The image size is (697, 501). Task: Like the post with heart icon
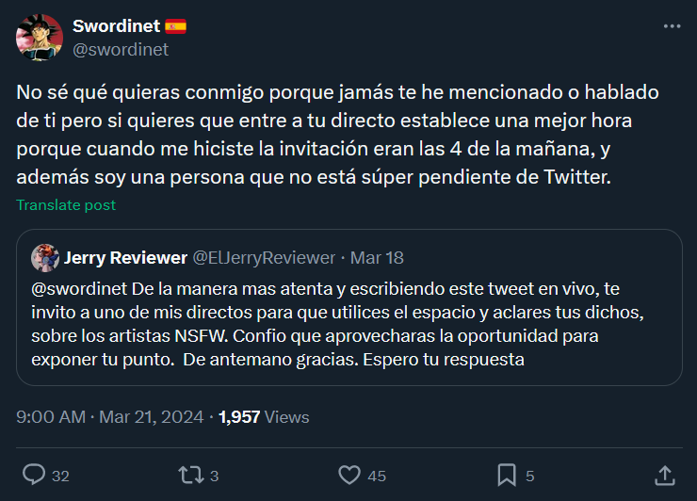349,475
